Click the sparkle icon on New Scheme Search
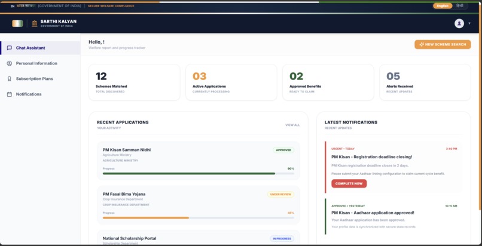Image resolution: width=482 pixels, height=246 pixels. [422, 44]
